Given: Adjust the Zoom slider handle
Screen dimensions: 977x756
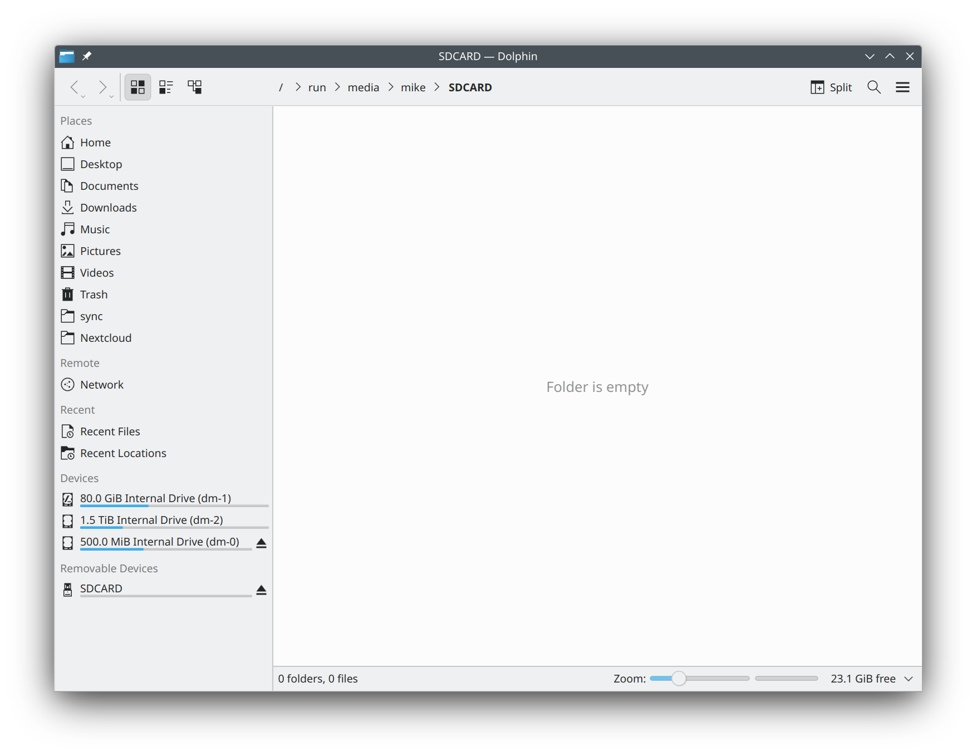Looking at the screenshot, I should click(x=679, y=678).
